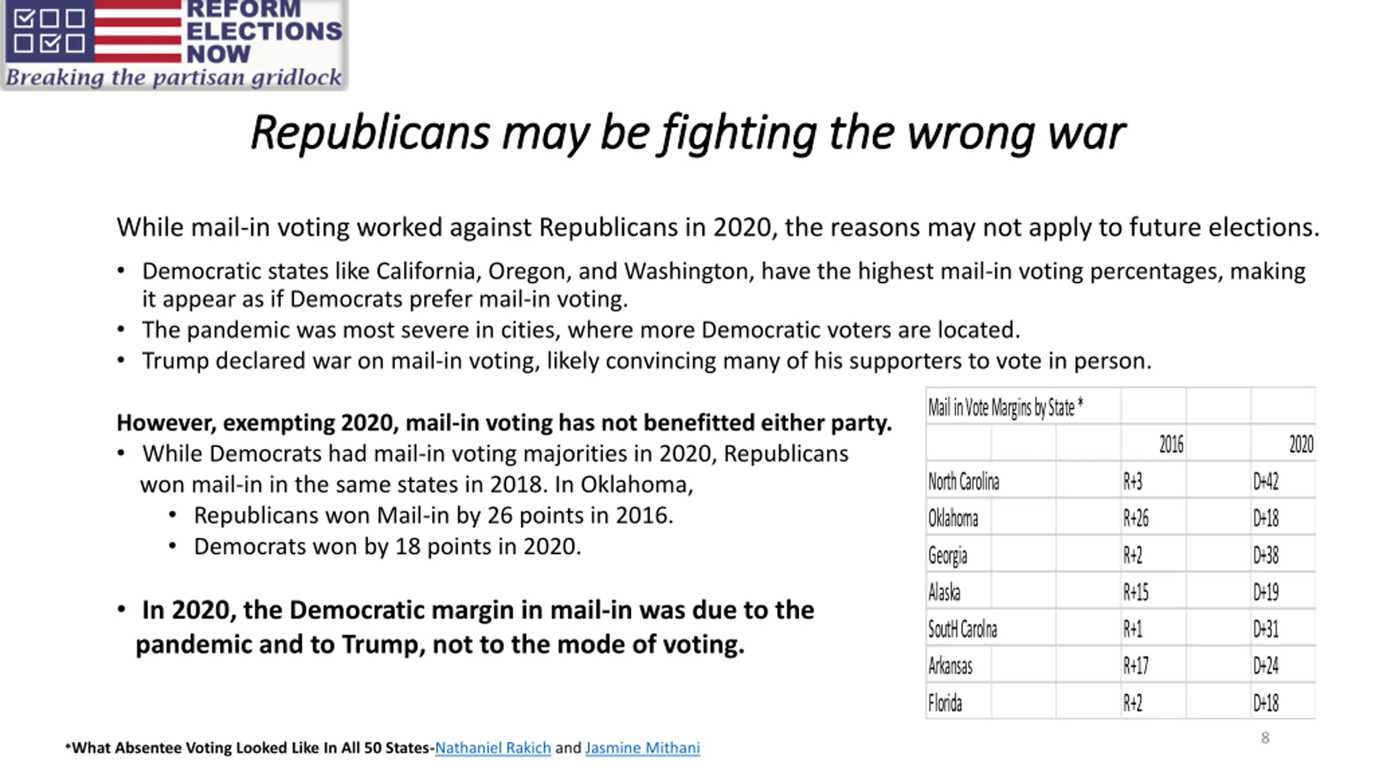
Task: Click the Mail in Vote Margins heading
Action: (x=1005, y=407)
